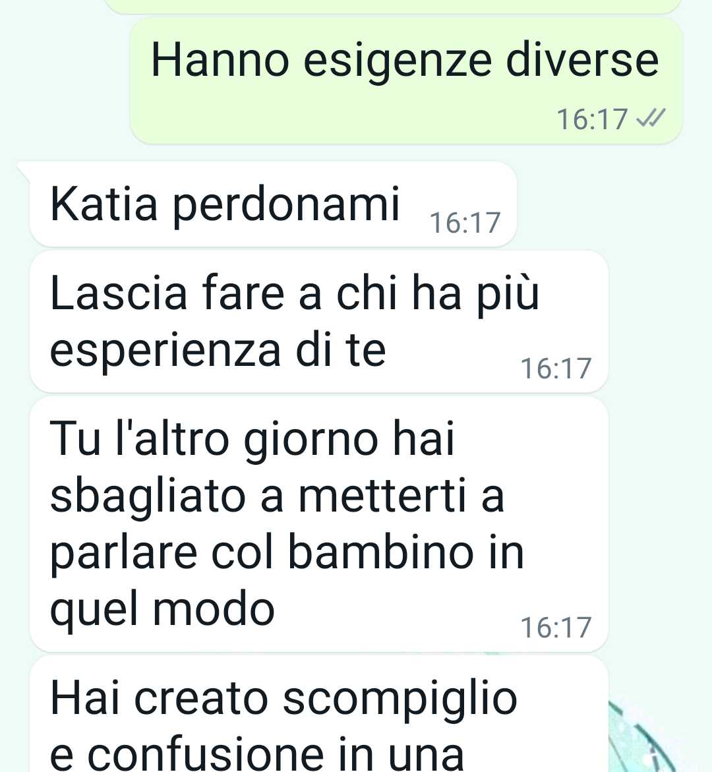Image resolution: width=712 pixels, height=772 pixels.
Task: Tap the 16:17 timestamp beside 'Katia perdonami'
Action: click(x=465, y=223)
